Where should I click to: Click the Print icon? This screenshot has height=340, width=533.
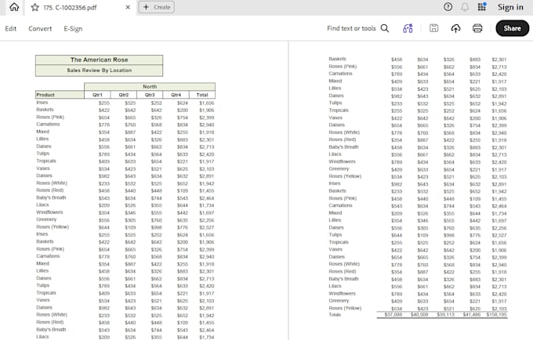click(477, 28)
